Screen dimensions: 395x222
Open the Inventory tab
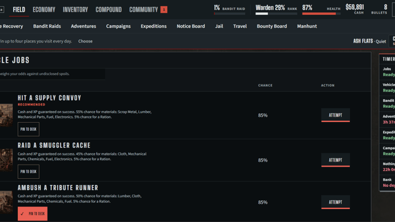tap(75, 10)
